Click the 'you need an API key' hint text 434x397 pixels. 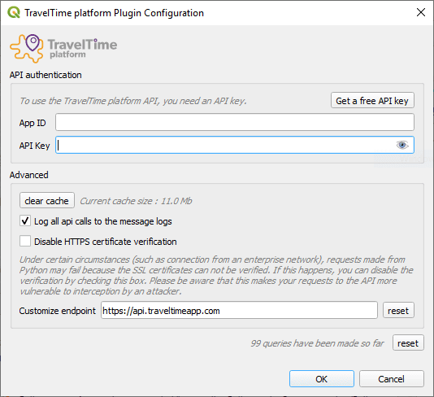(x=133, y=101)
